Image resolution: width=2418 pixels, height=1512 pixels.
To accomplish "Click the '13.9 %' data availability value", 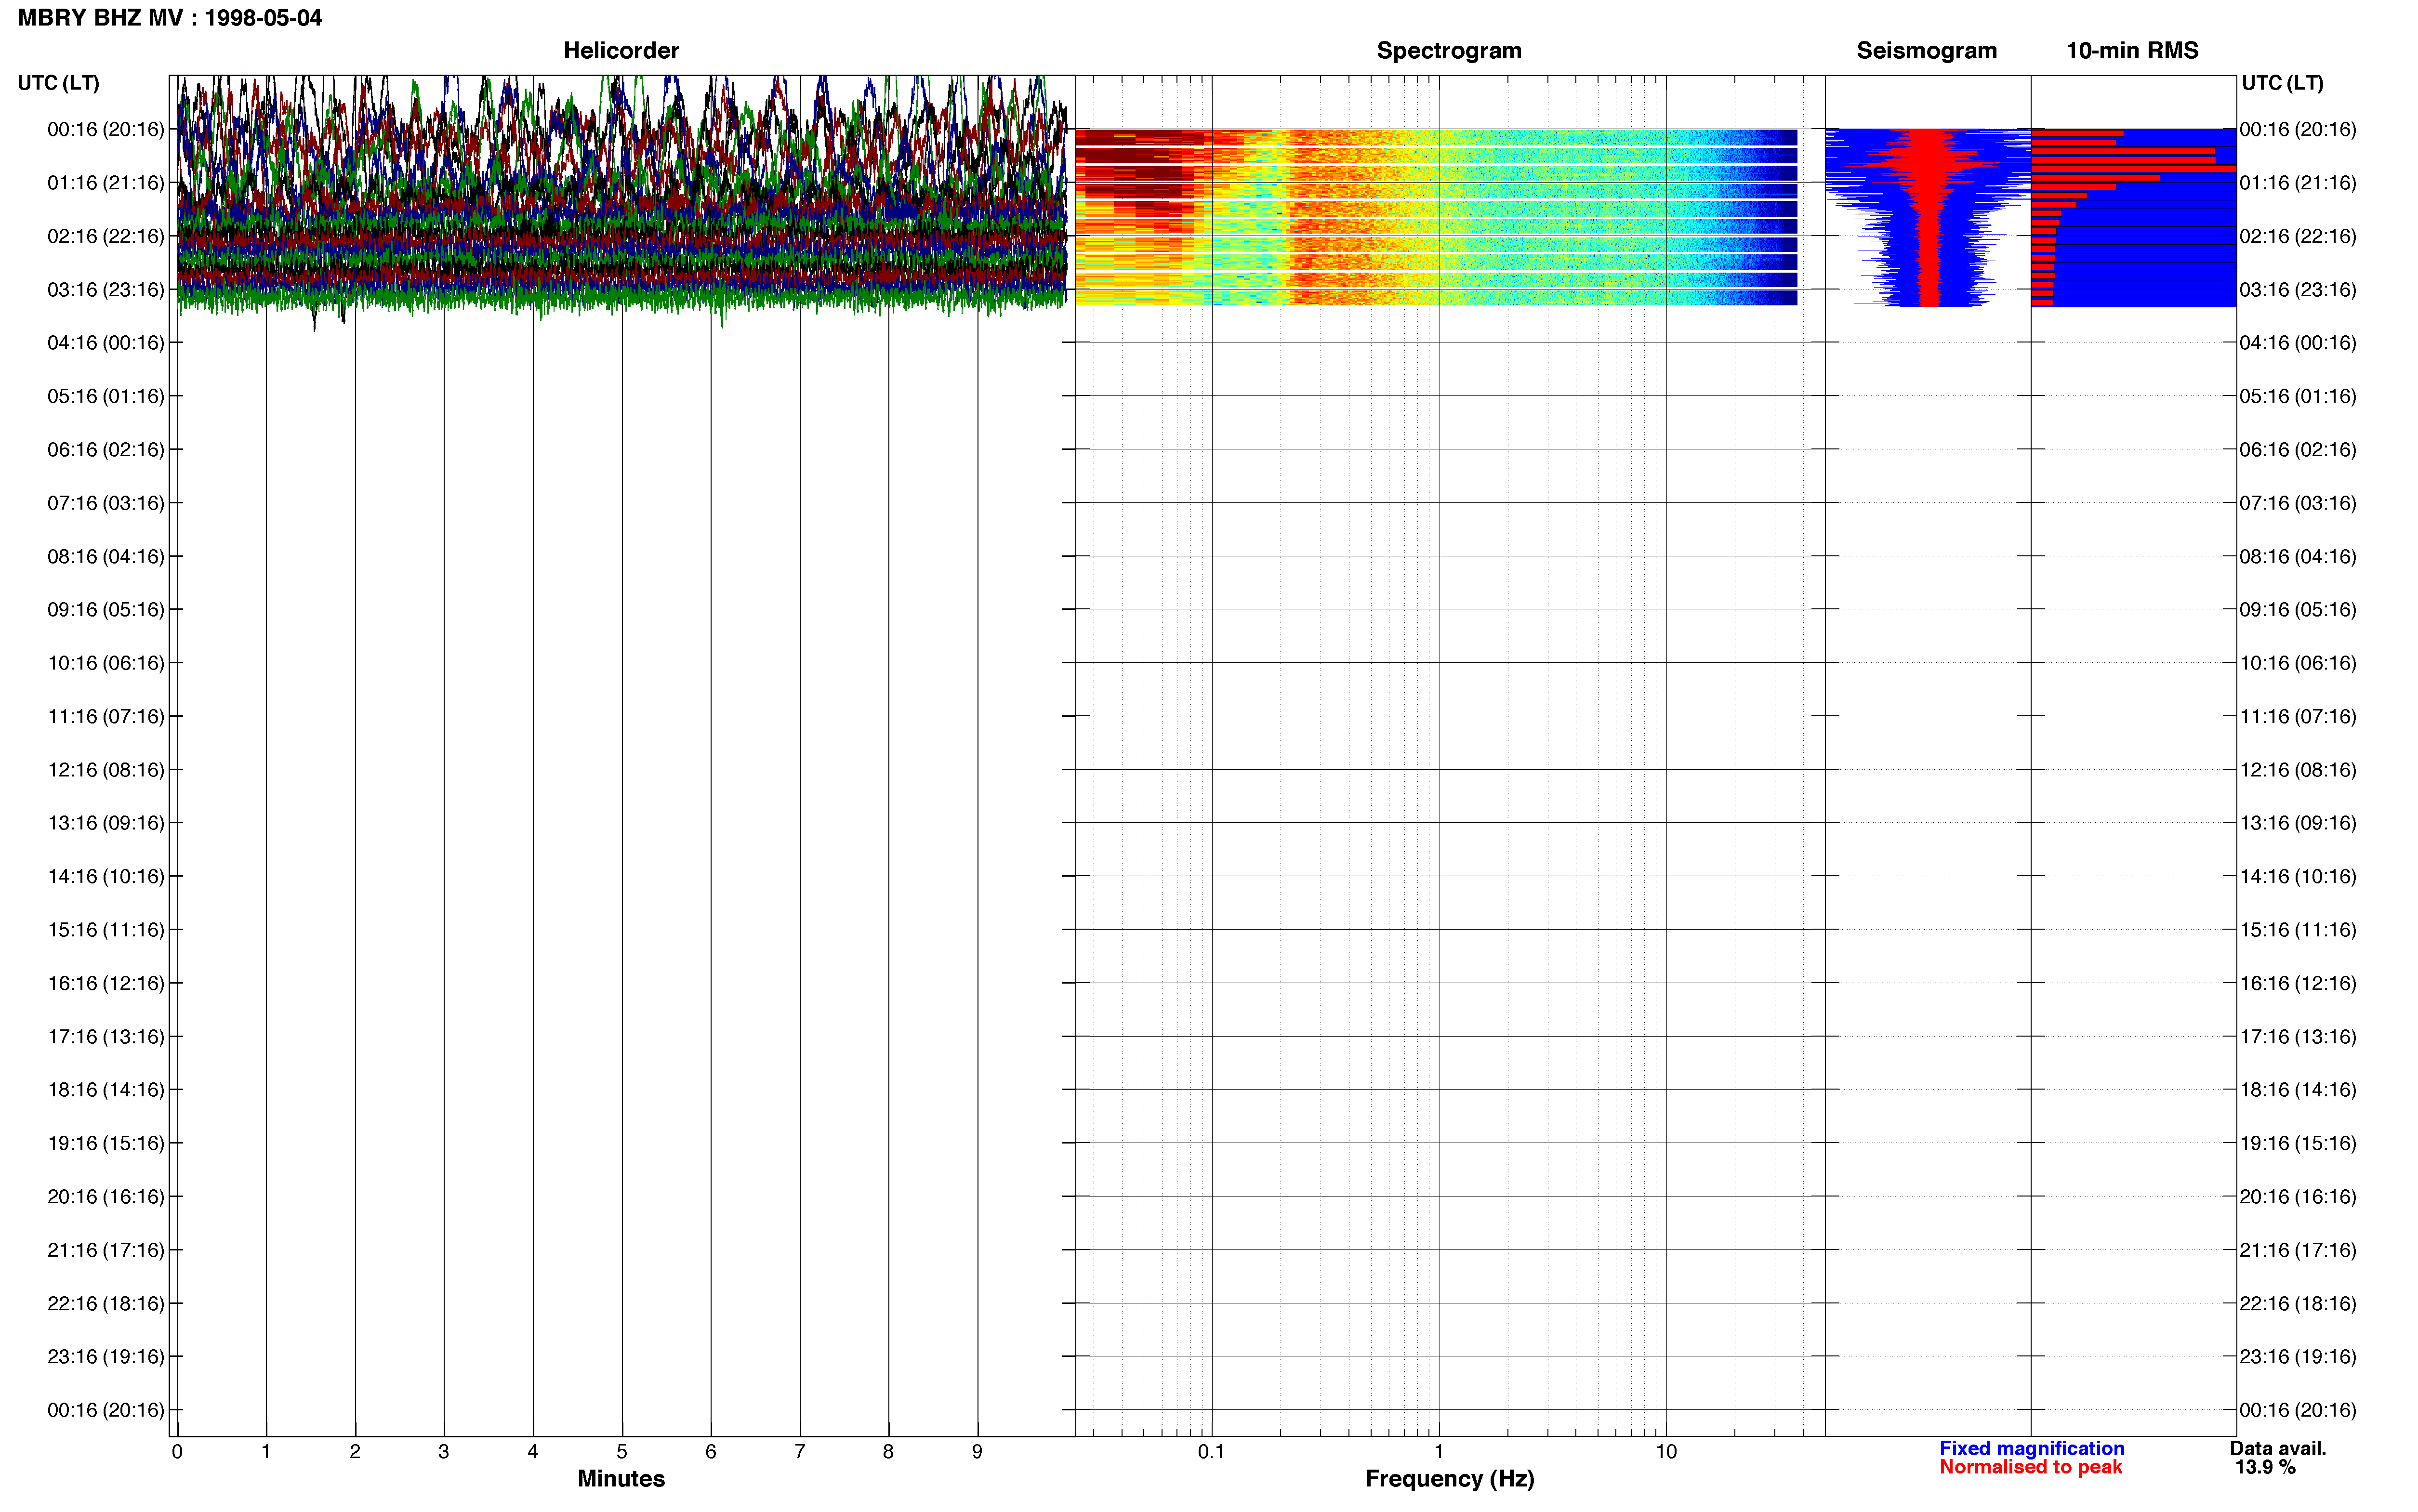I will tap(2265, 1467).
